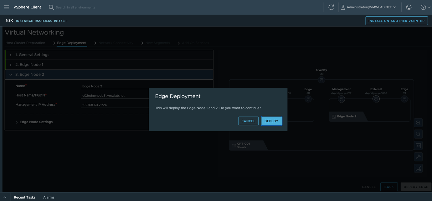This screenshot has height=201, width=432.
Task: Collapse the 3. Edge Node 2 section
Action: (x=109, y=75)
